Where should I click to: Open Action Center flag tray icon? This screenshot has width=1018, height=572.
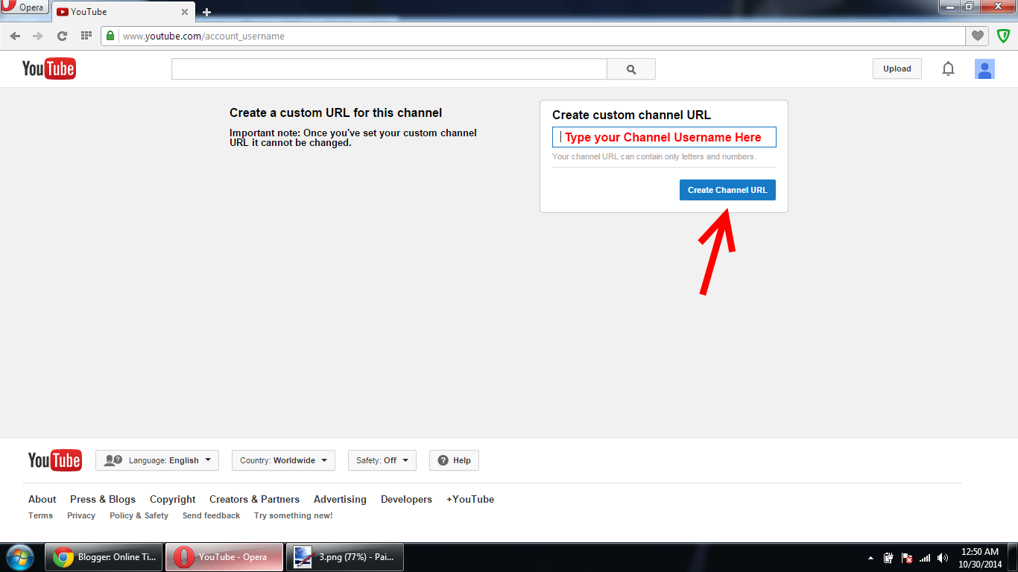[x=907, y=558]
